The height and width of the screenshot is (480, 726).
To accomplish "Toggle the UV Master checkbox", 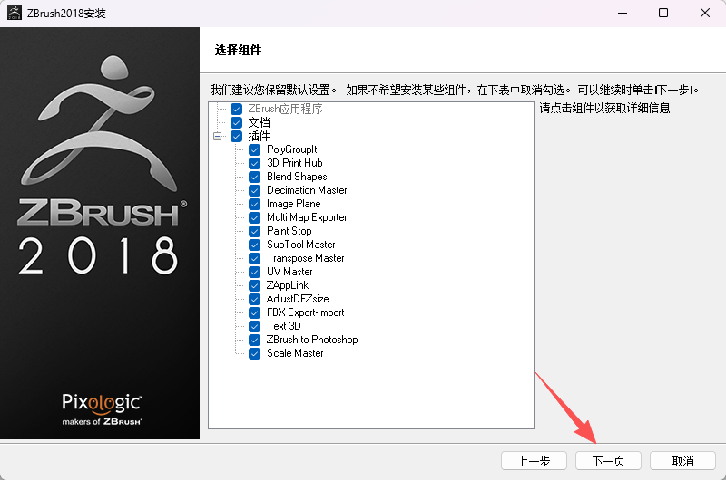I will tap(255, 272).
